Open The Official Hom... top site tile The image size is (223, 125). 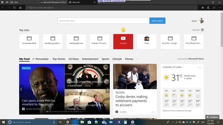[194, 42]
